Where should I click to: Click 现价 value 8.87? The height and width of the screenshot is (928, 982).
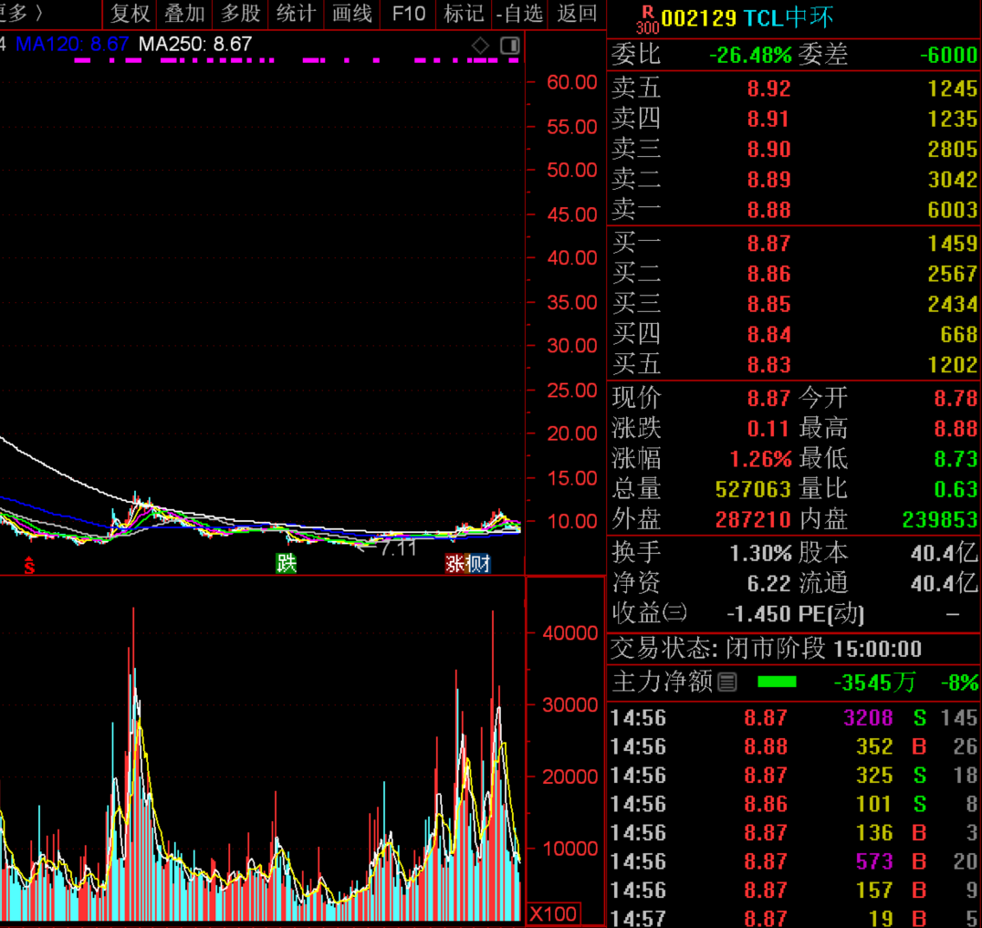768,398
